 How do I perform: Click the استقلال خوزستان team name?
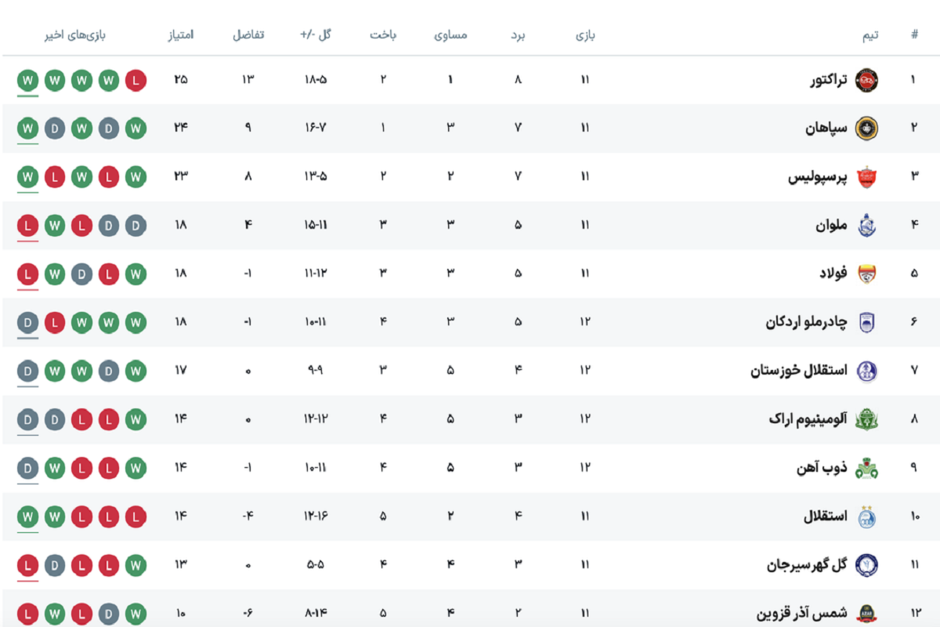(799, 371)
